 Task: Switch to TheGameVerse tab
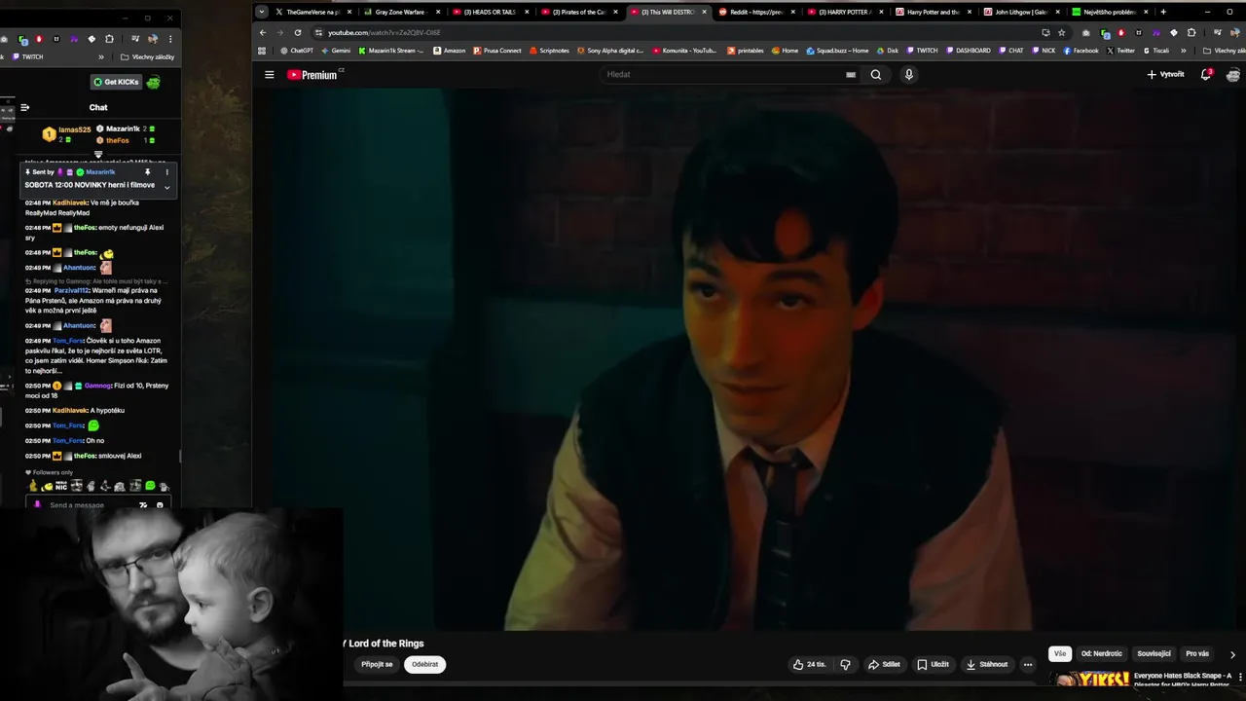click(x=308, y=12)
